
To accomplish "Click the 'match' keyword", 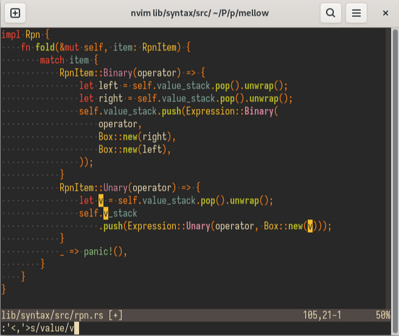I will [52, 60].
